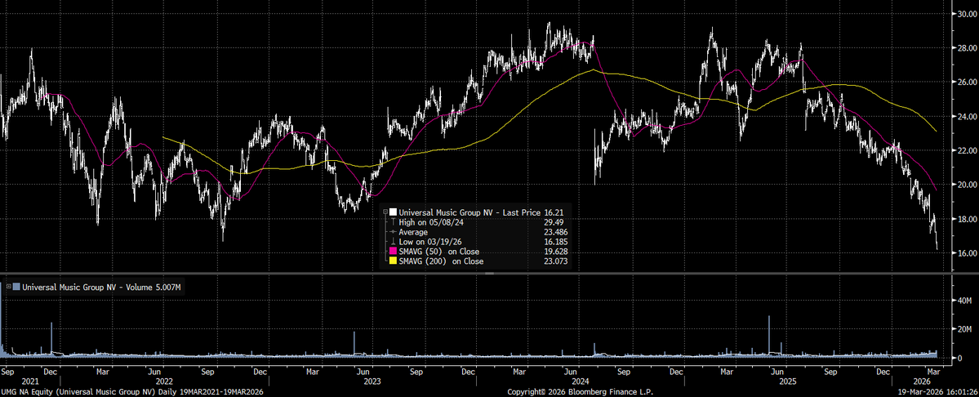
Task: Click the Last Price value 16.21
Action: (555, 212)
